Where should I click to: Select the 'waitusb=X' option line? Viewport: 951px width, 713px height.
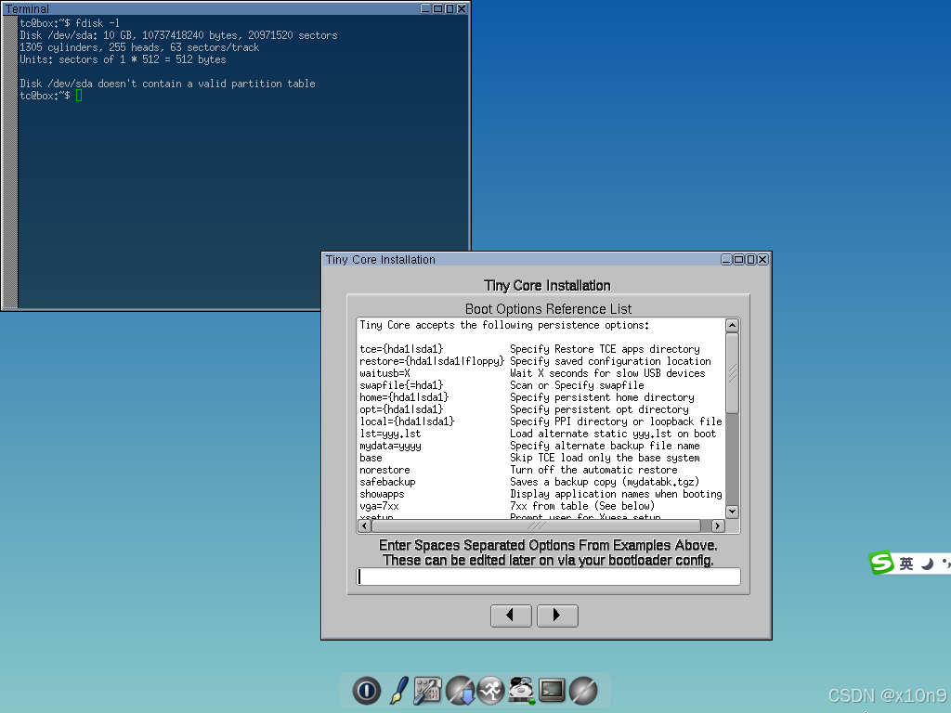pos(384,373)
